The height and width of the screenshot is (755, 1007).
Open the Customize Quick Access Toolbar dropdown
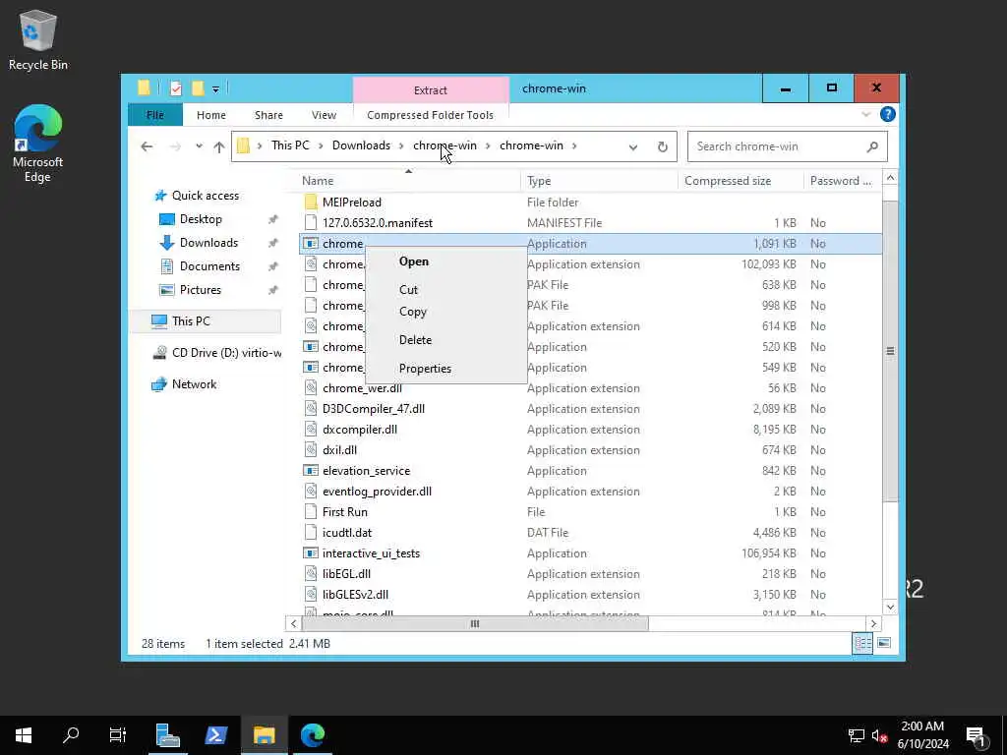(215, 89)
